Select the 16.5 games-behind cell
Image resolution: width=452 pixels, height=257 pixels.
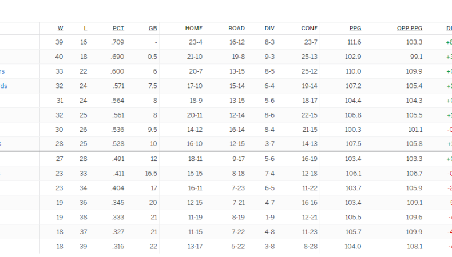click(x=151, y=174)
